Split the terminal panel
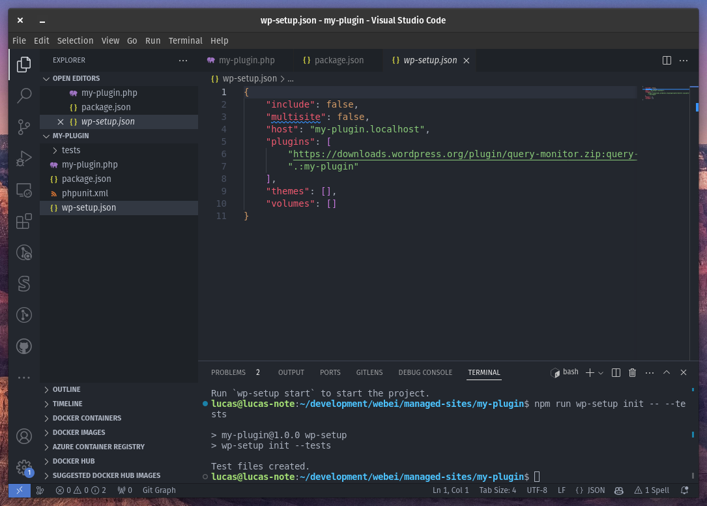Viewport: 707px width, 506px height. pyautogui.click(x=616, y=372)
